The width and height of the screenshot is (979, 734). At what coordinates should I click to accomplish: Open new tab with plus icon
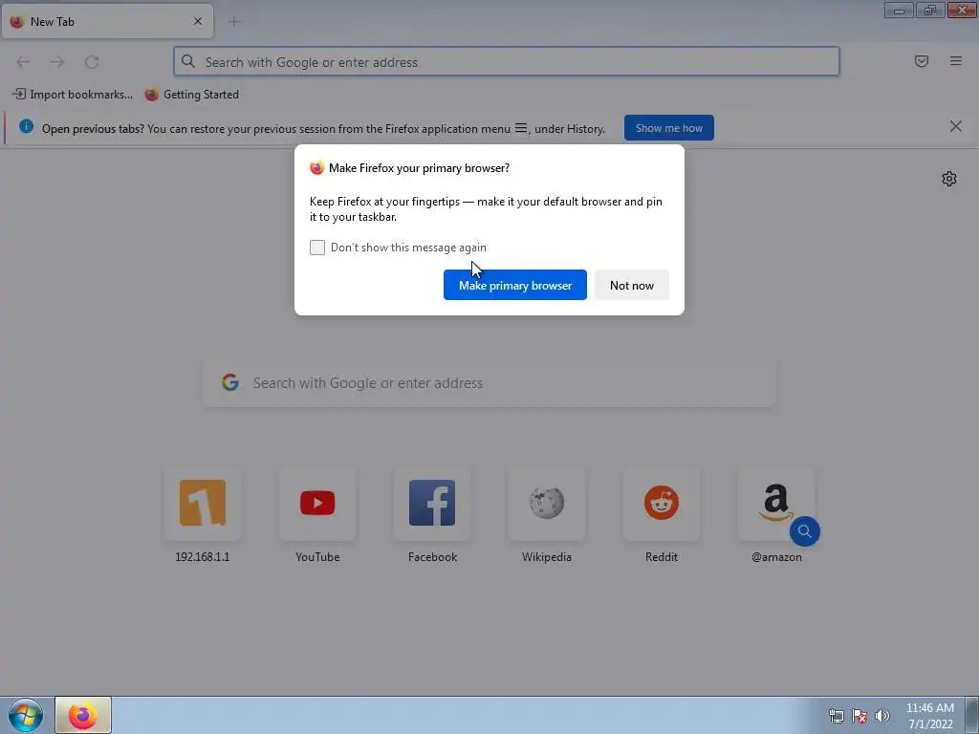(x=234, y=22)
